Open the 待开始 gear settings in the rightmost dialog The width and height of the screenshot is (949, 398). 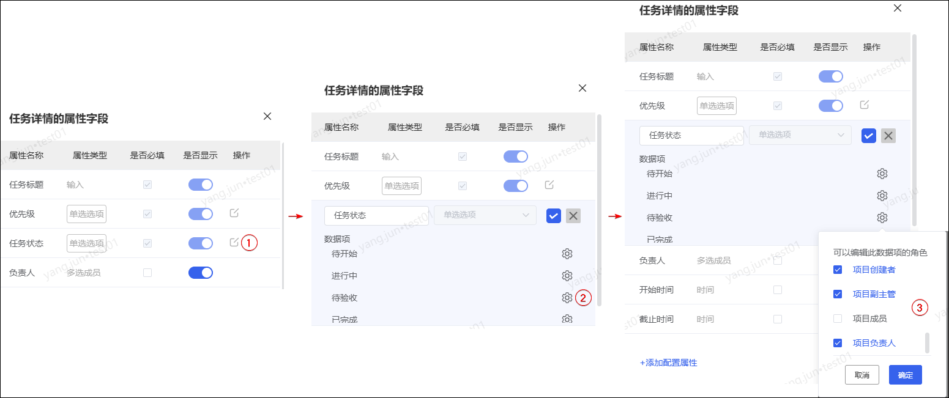click(x=882, y=174)
